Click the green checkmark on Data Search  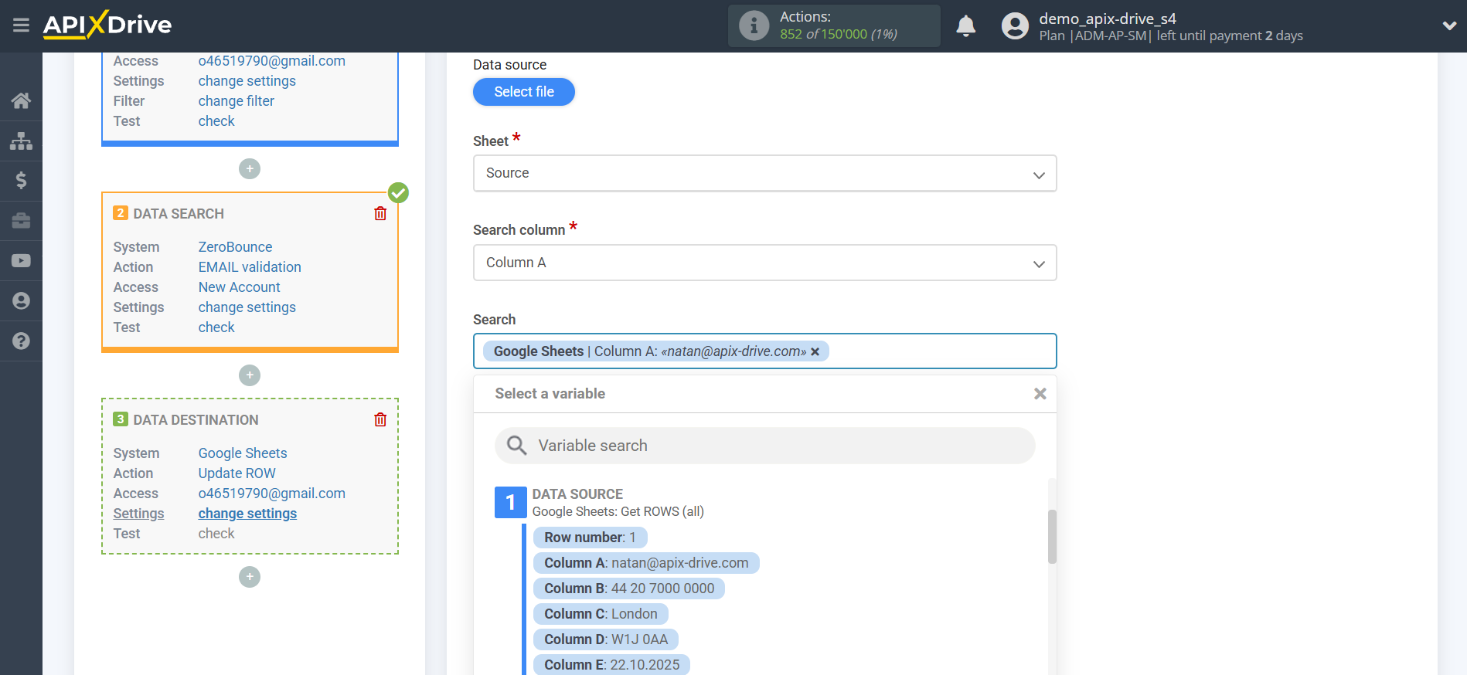tap(398, 192)
